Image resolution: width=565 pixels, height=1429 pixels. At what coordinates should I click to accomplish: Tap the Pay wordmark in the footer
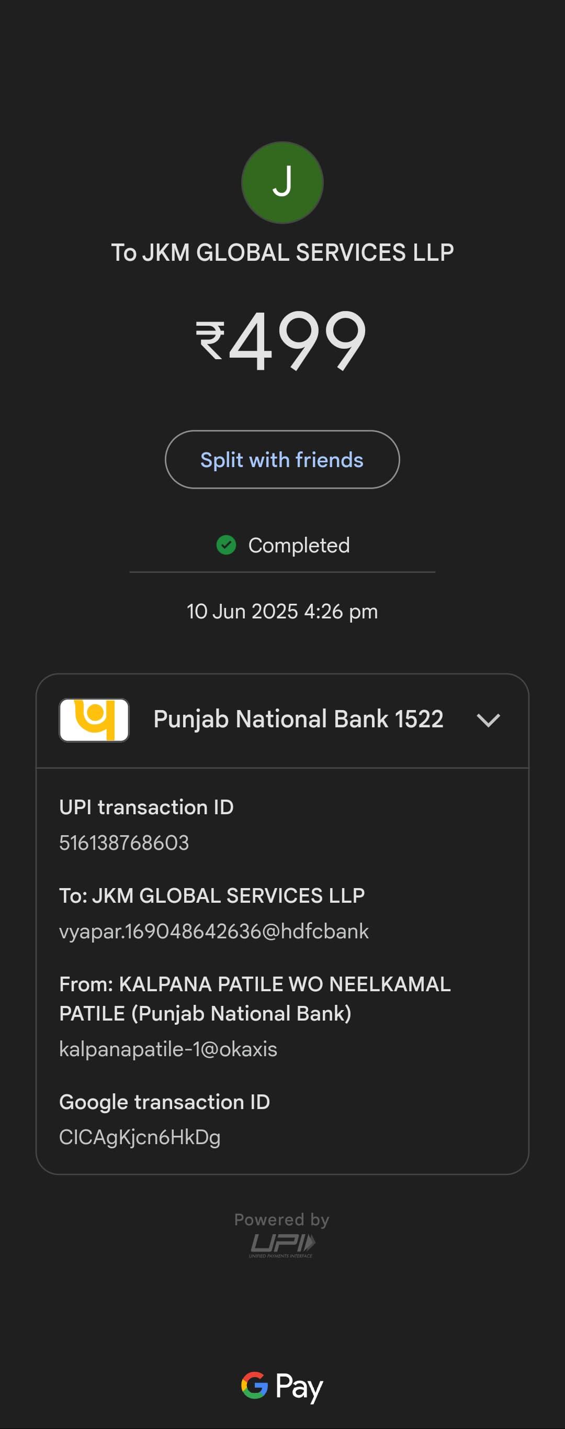[299, 1387]
